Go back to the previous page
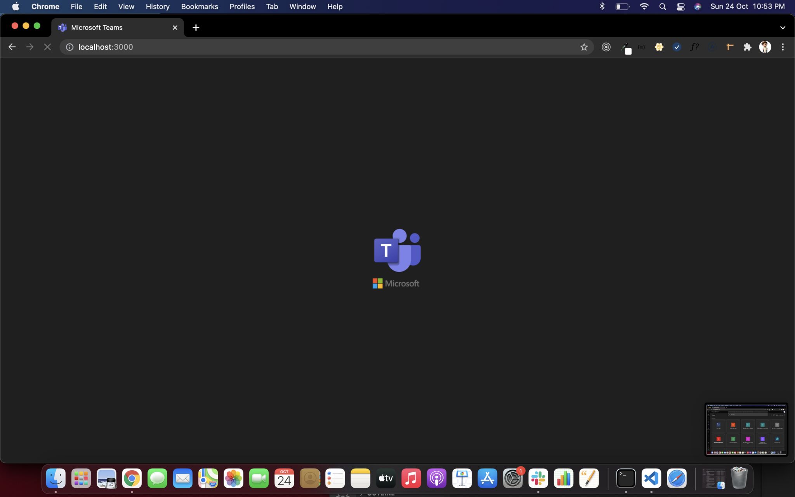The height and width of the screenshot is (497, 795). 12,47
